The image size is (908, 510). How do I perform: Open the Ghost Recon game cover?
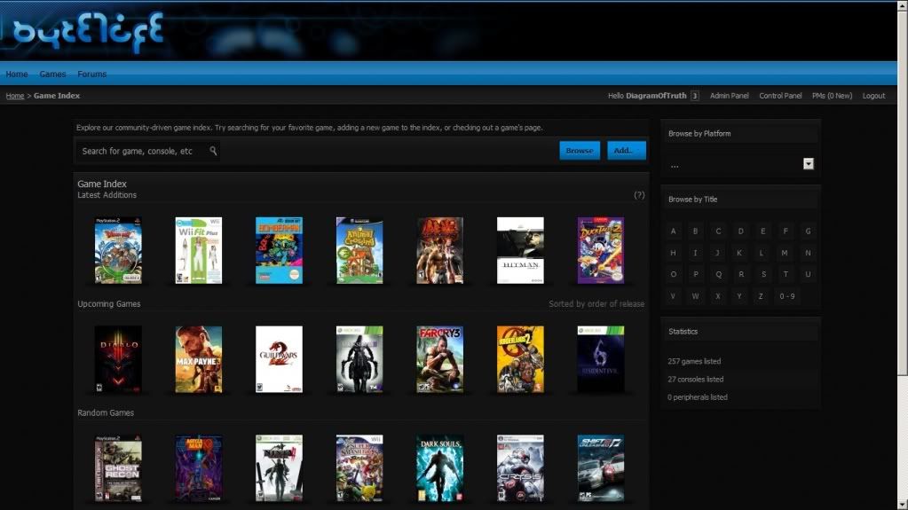click(118, 468)
